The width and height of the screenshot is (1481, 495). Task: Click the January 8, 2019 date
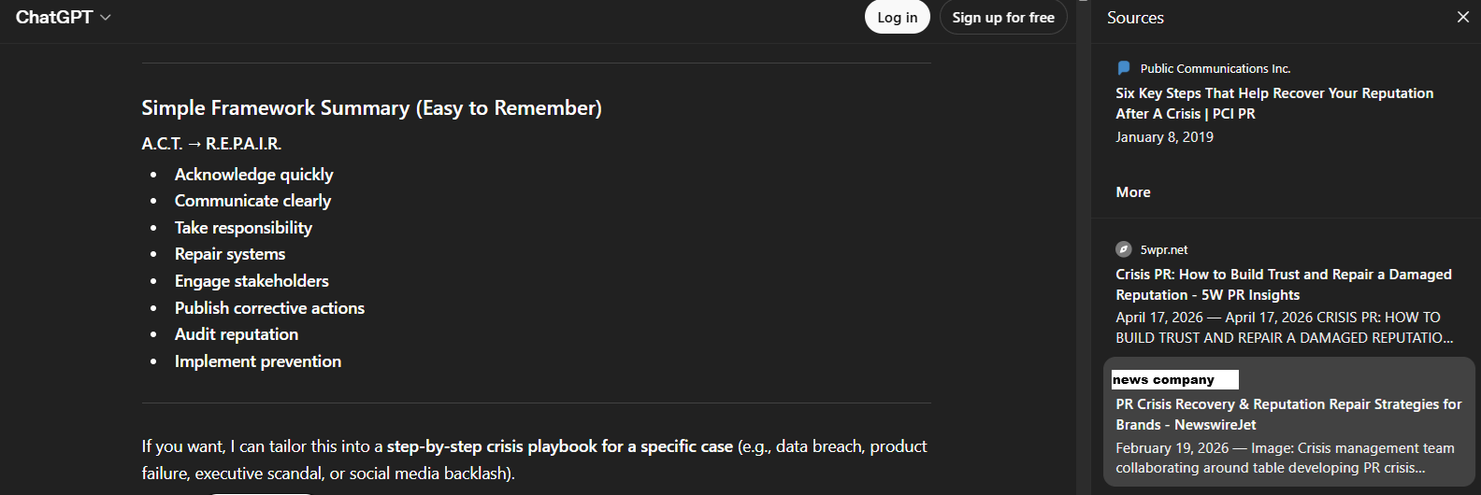click(1164, 136)
